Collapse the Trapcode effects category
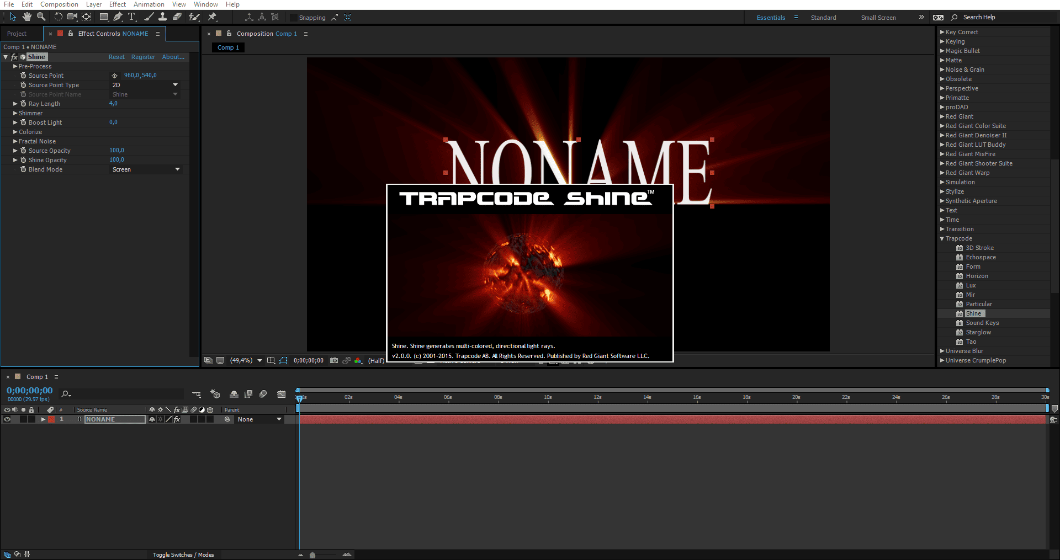The height and width of the screenshot is (560, 1060). pyautogui.click(x=942, y=238)
